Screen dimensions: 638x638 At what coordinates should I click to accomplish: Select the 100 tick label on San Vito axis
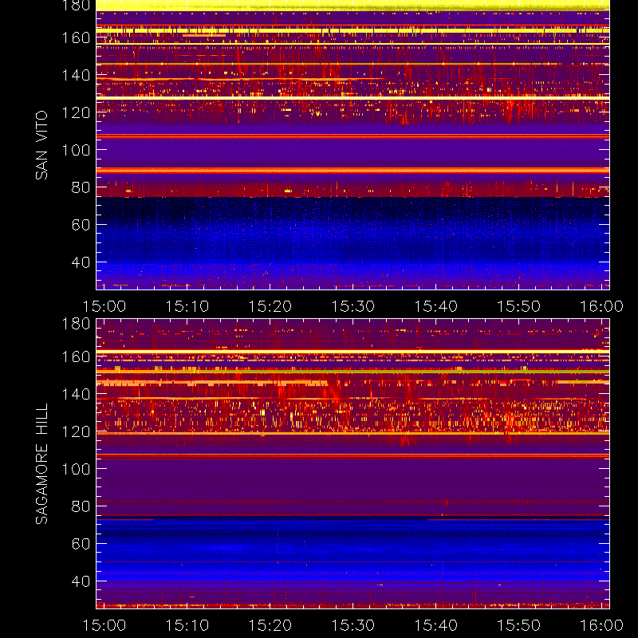(x=76, y=150)
